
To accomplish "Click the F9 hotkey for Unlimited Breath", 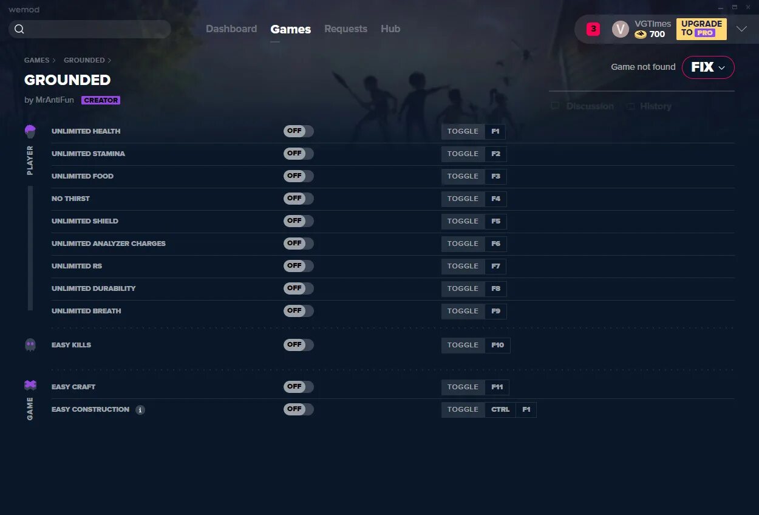I will [496, 312].
